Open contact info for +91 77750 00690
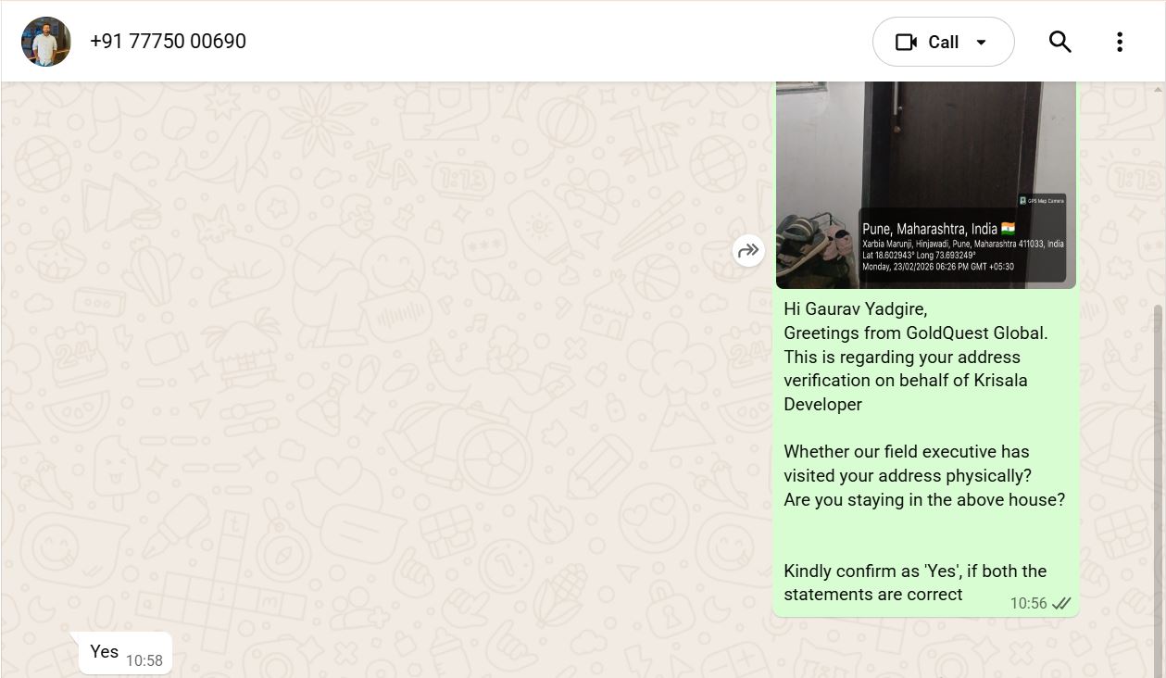The image size is (1166, 678). [x=168, y=42]
